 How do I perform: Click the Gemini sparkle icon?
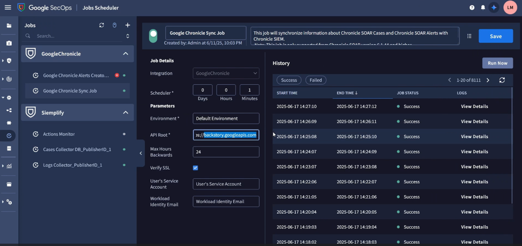point(494,7)
